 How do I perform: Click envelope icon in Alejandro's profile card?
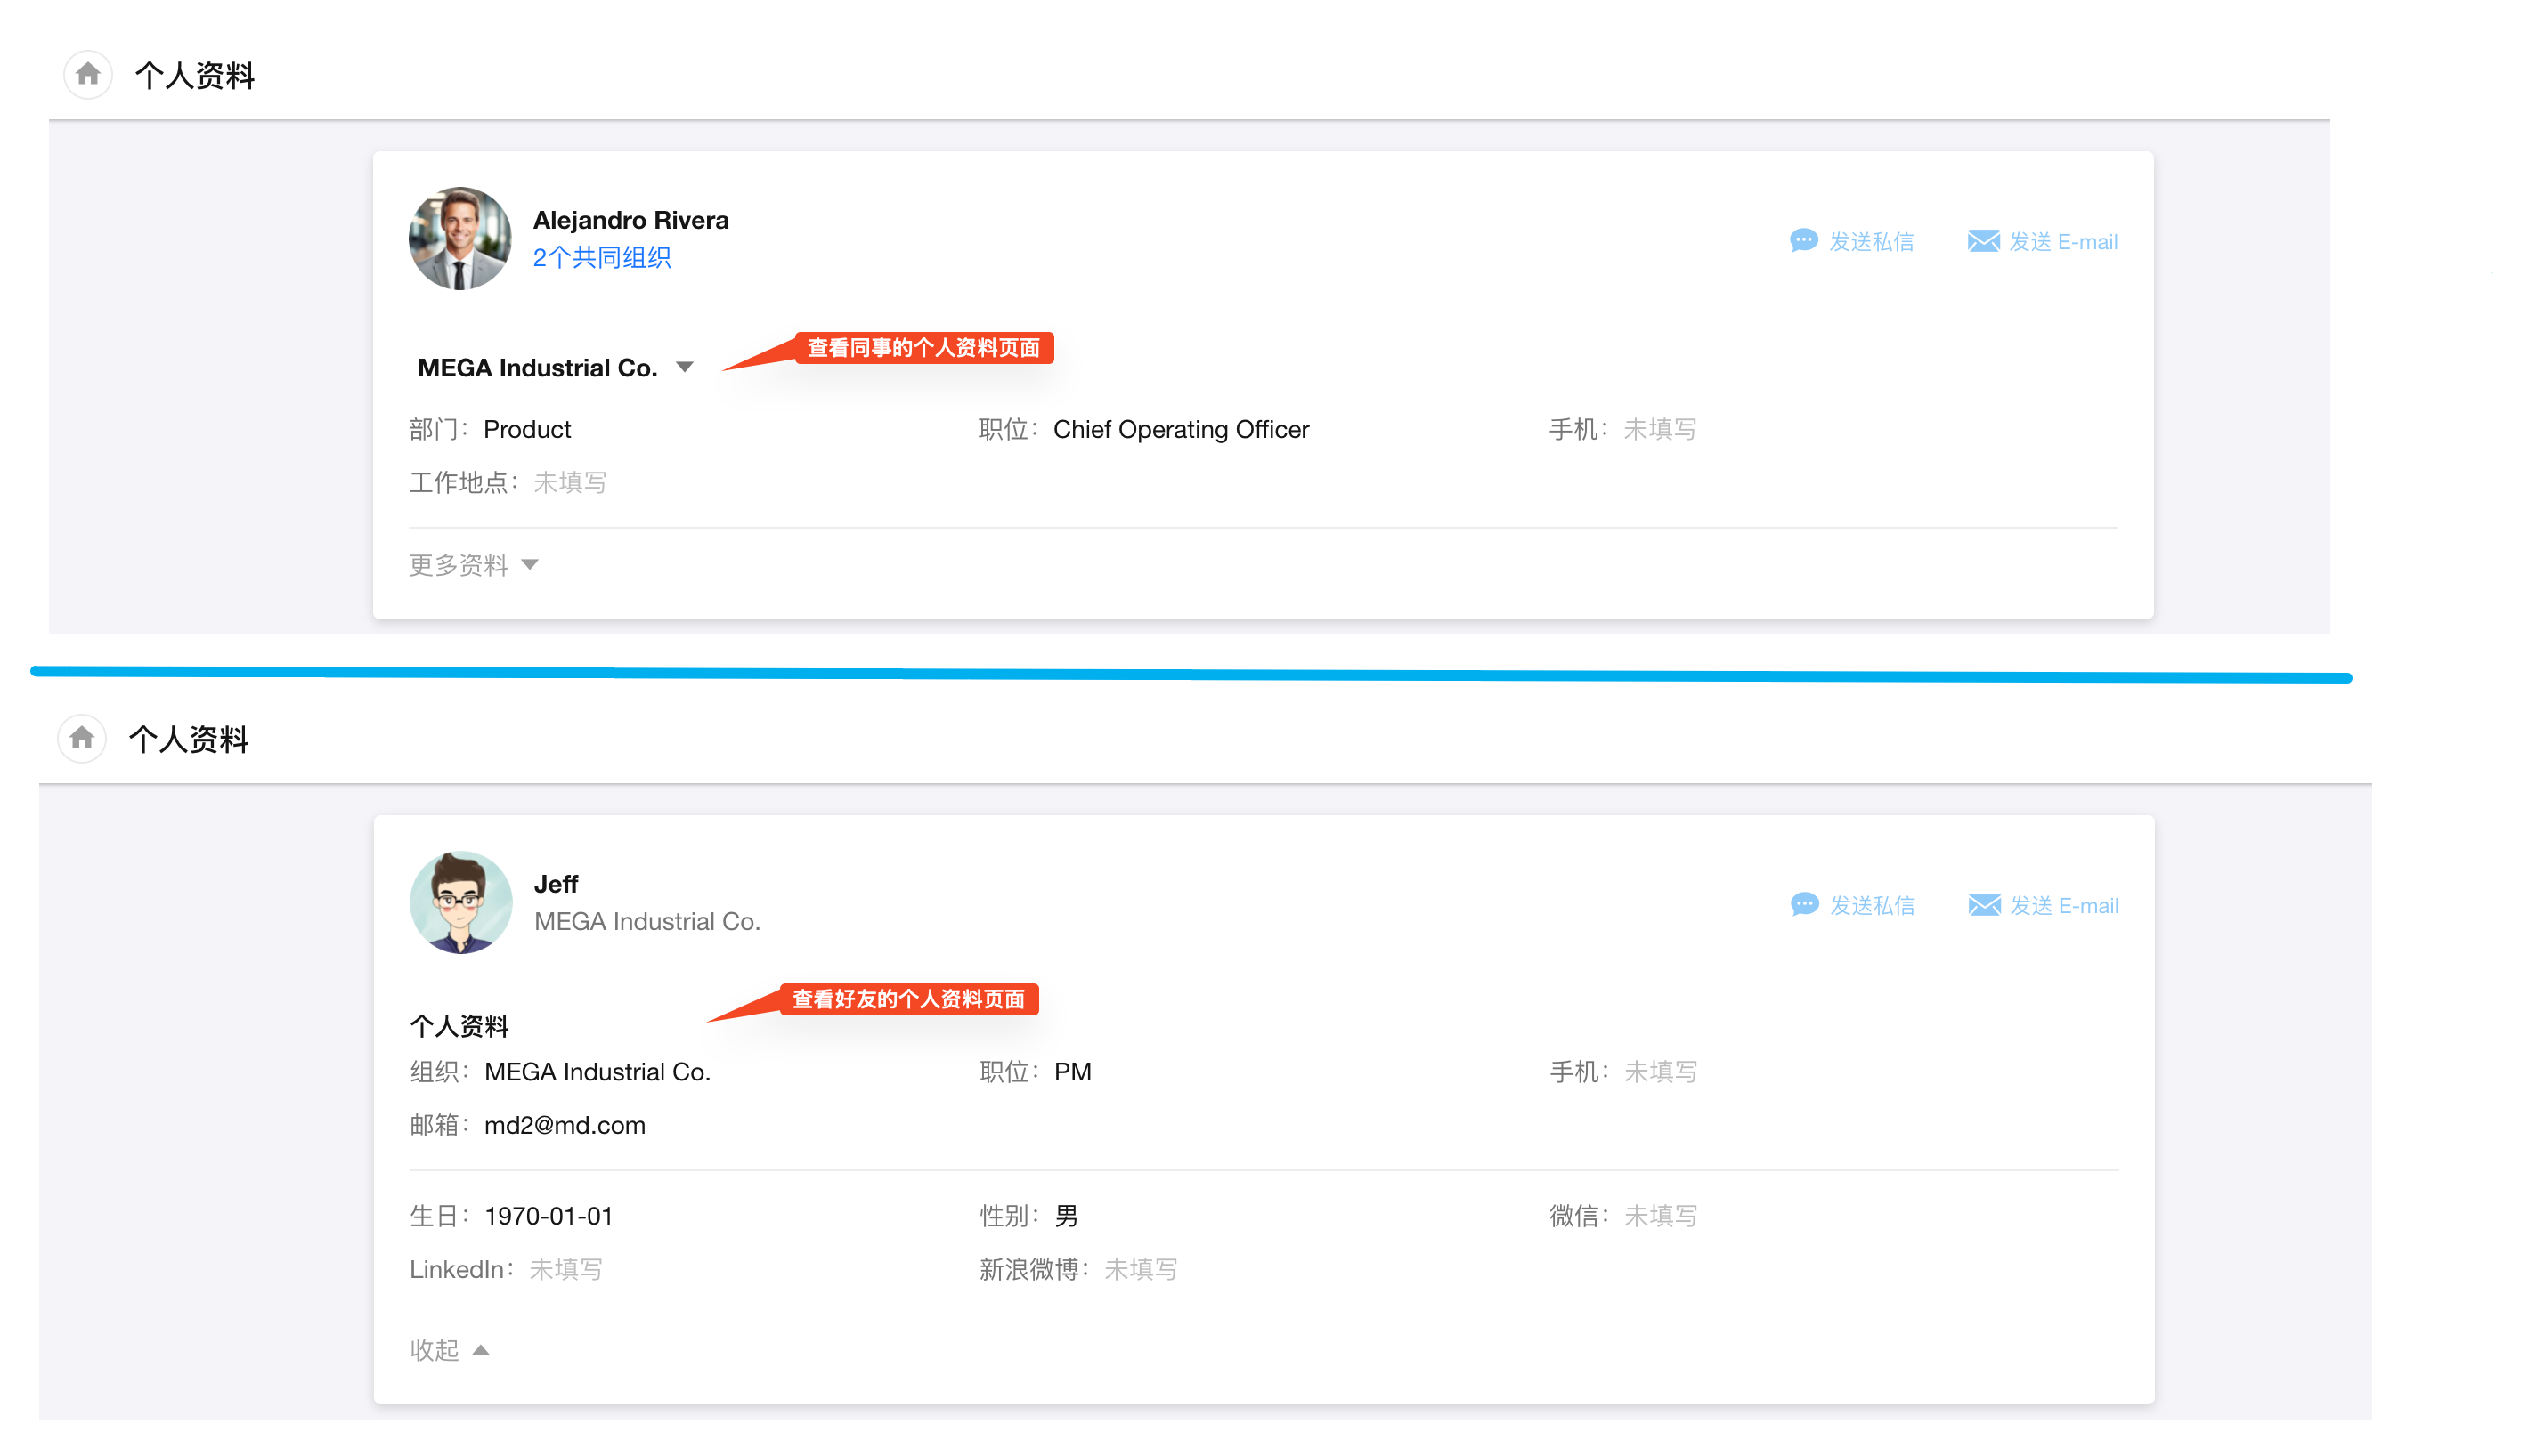[x=1983, y=241]
